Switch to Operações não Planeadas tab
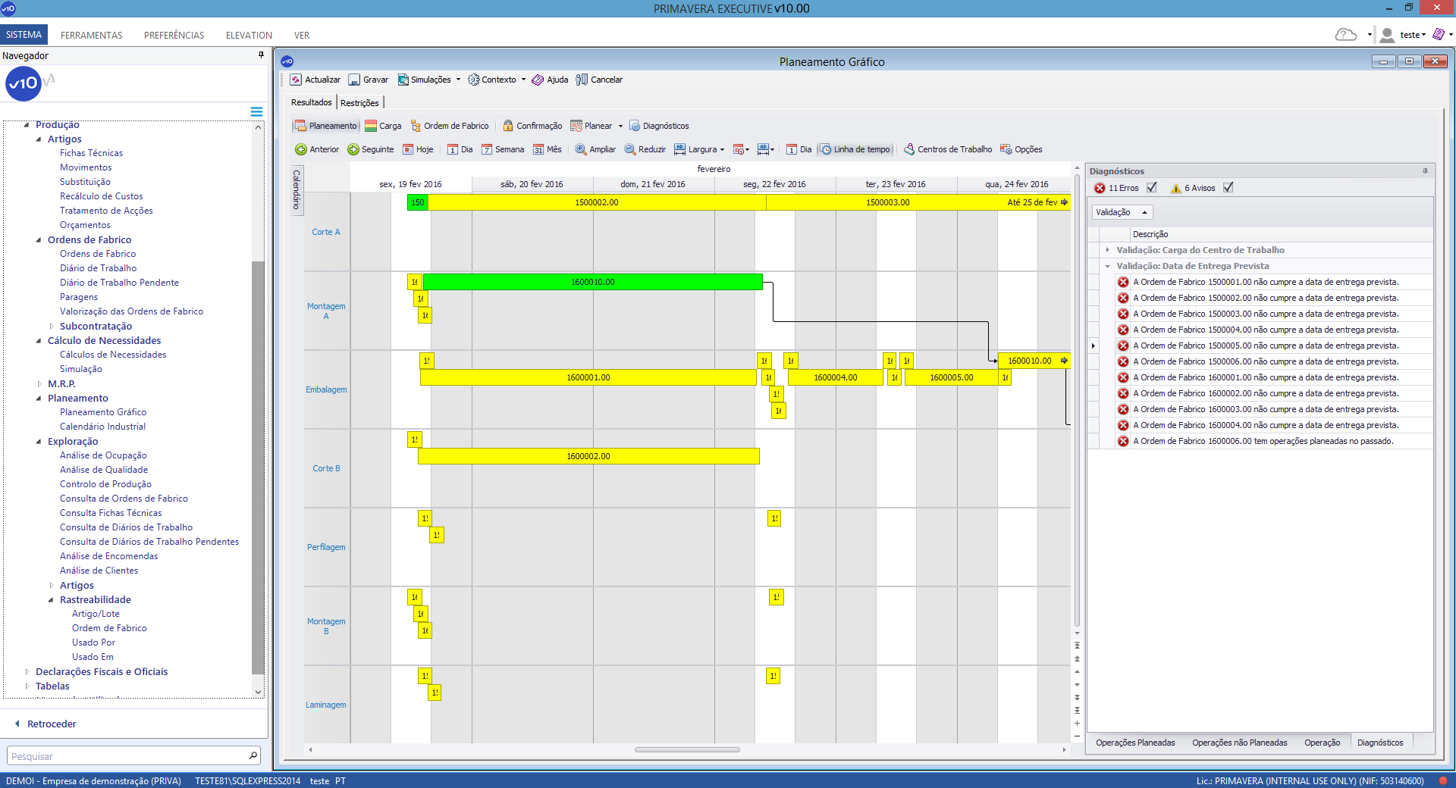 point(1239,743)
